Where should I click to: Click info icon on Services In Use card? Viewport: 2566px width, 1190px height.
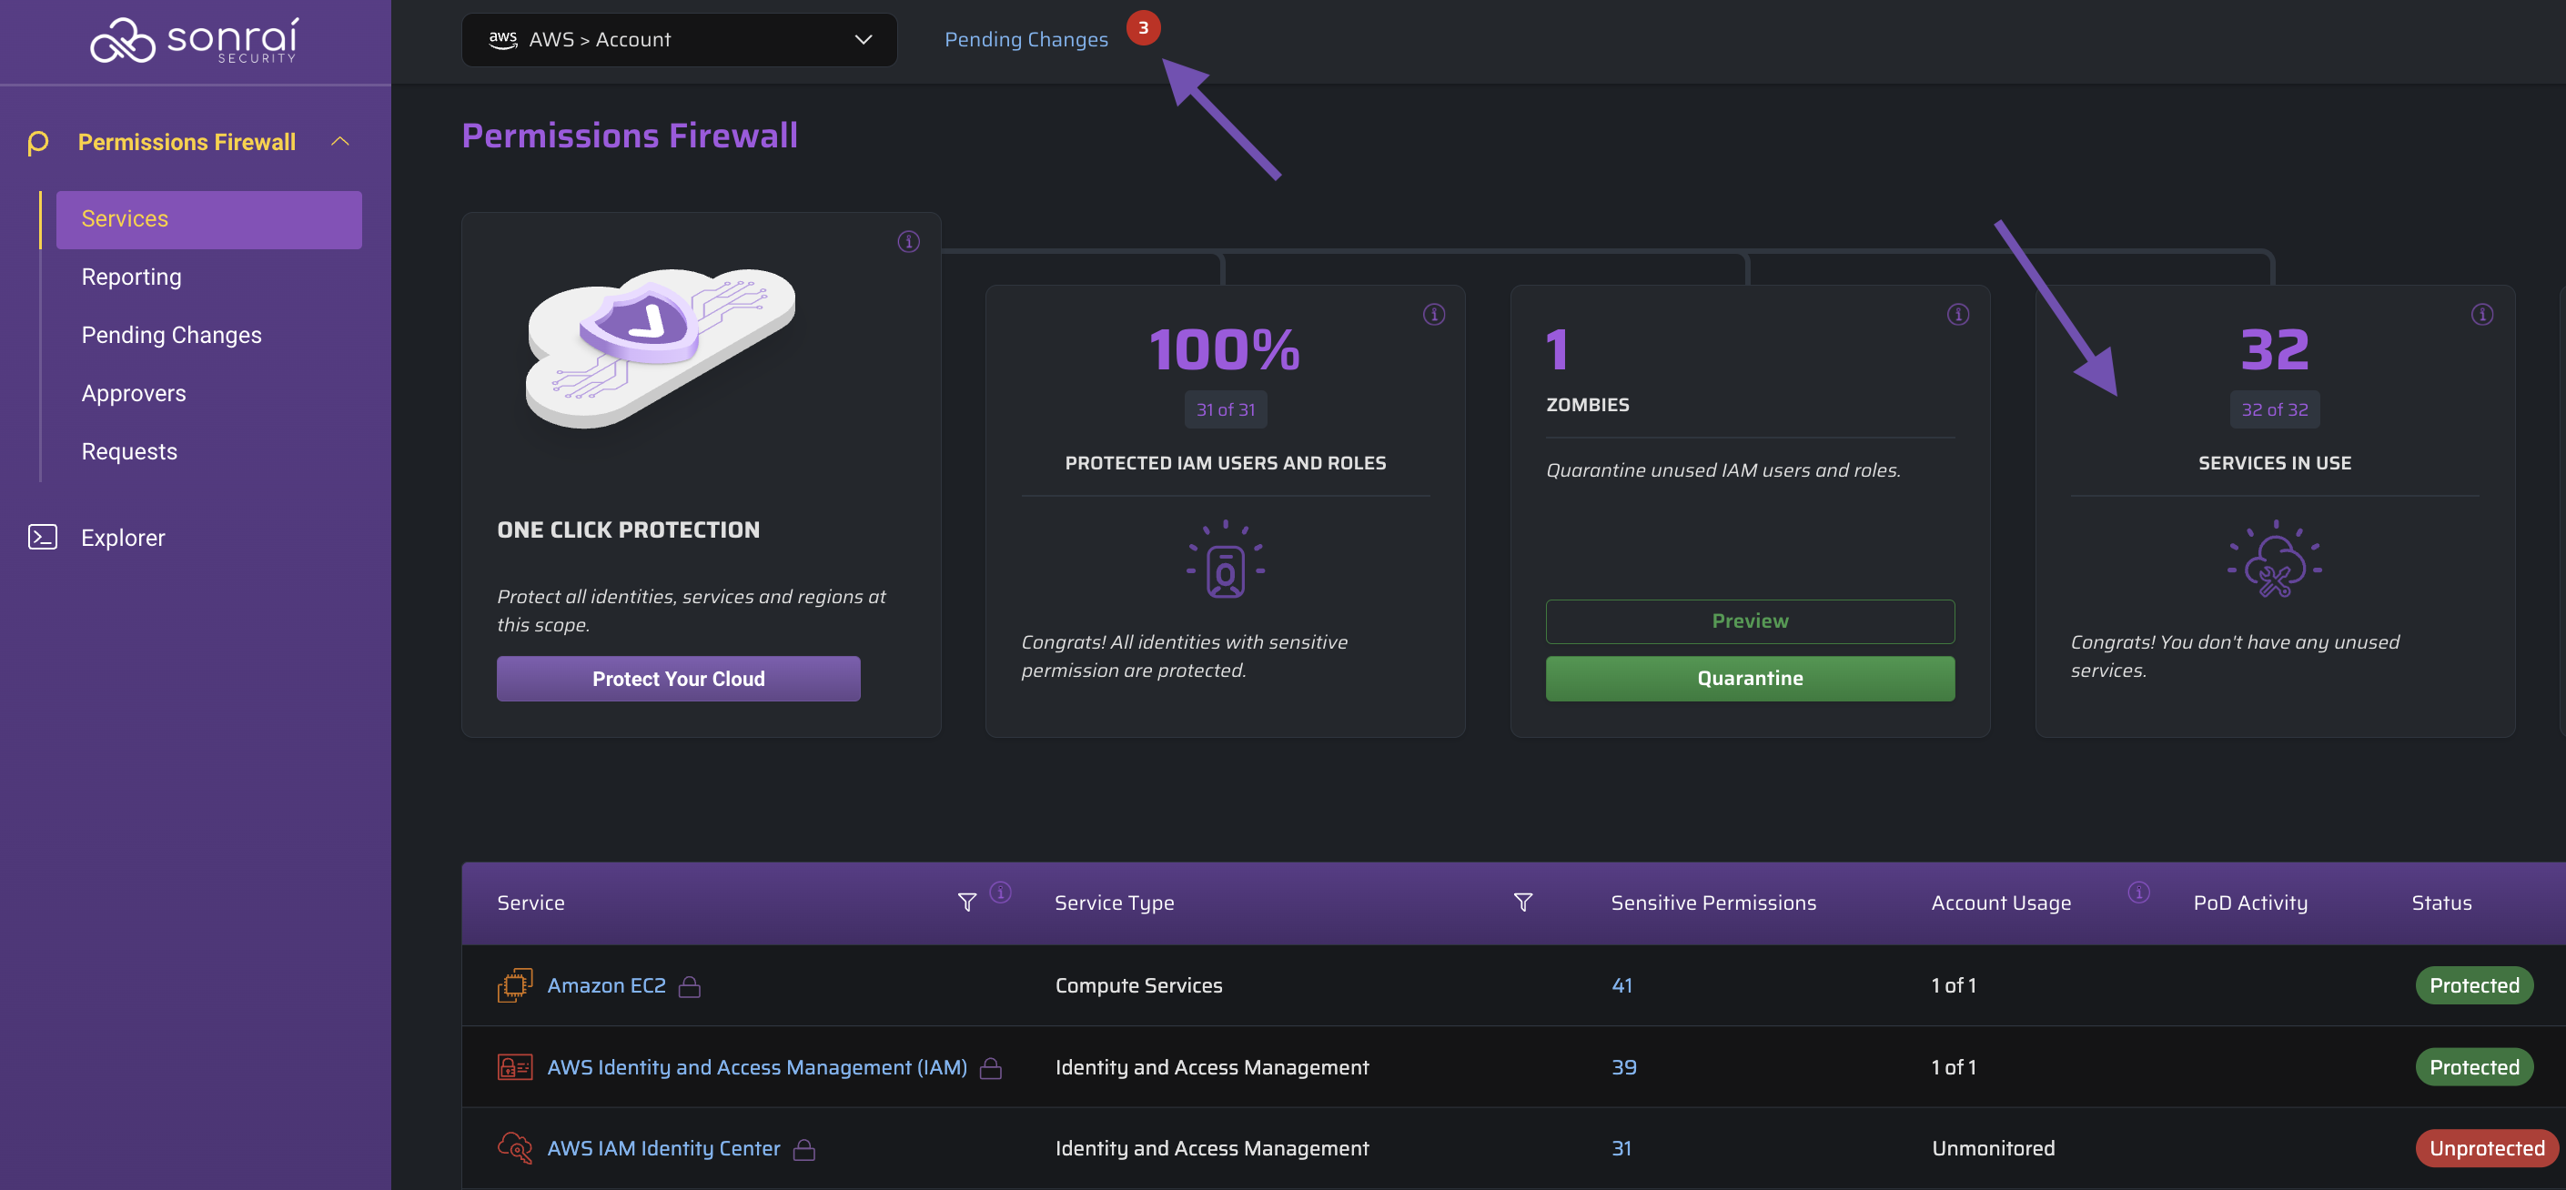click(2481, 314)
